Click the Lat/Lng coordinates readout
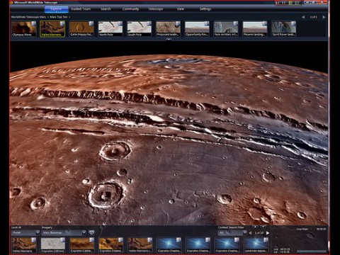Viewport: 340px width, 255px height. pyautogui.click(x=282, y=250)
